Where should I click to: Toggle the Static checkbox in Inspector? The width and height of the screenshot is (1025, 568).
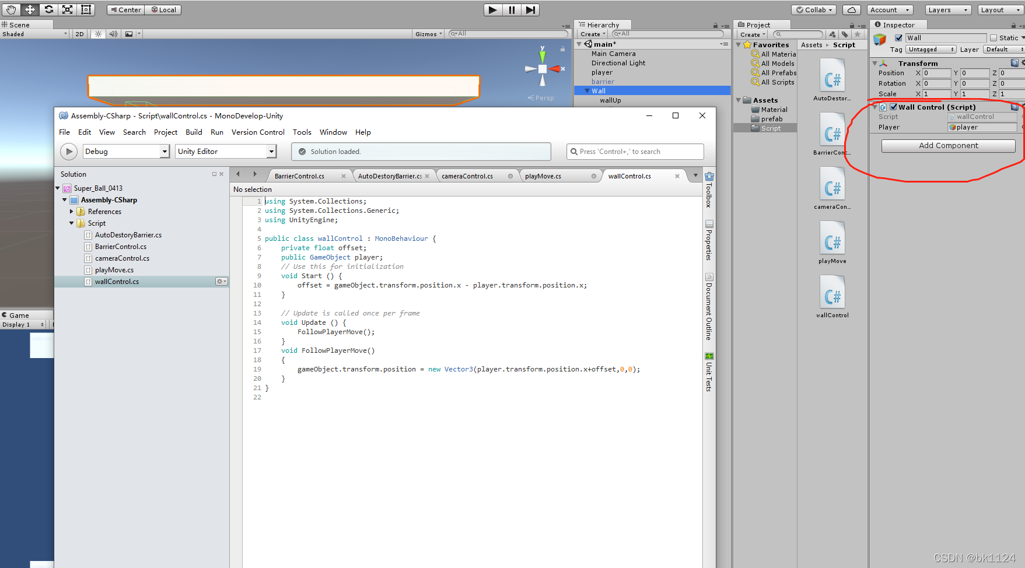993,38
